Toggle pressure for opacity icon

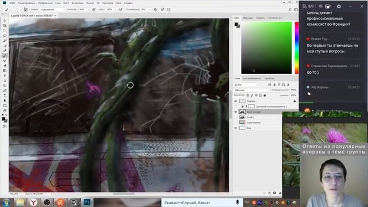tap(94, 10)
